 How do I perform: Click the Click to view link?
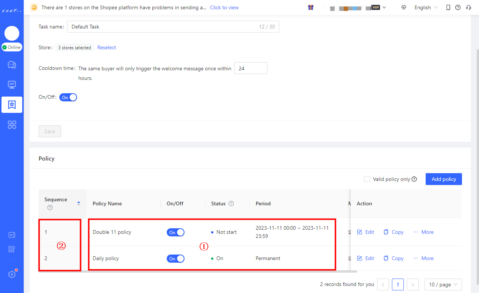click(224, 7)
